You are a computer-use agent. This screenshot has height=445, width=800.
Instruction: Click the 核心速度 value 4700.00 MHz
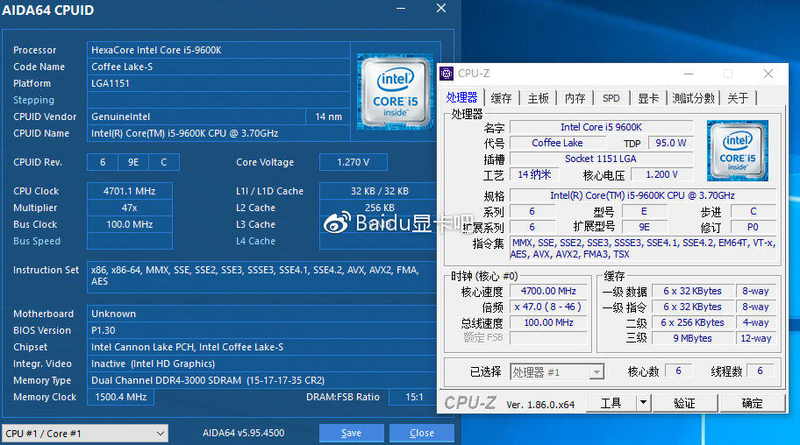coord(548,291)
